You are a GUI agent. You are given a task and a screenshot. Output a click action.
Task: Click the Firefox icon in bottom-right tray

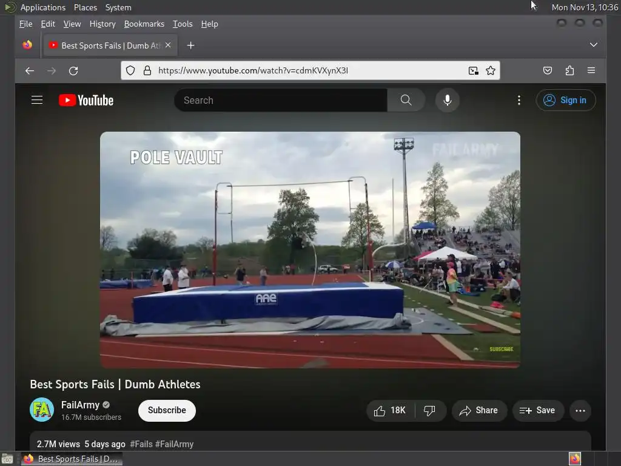point(575,459)
